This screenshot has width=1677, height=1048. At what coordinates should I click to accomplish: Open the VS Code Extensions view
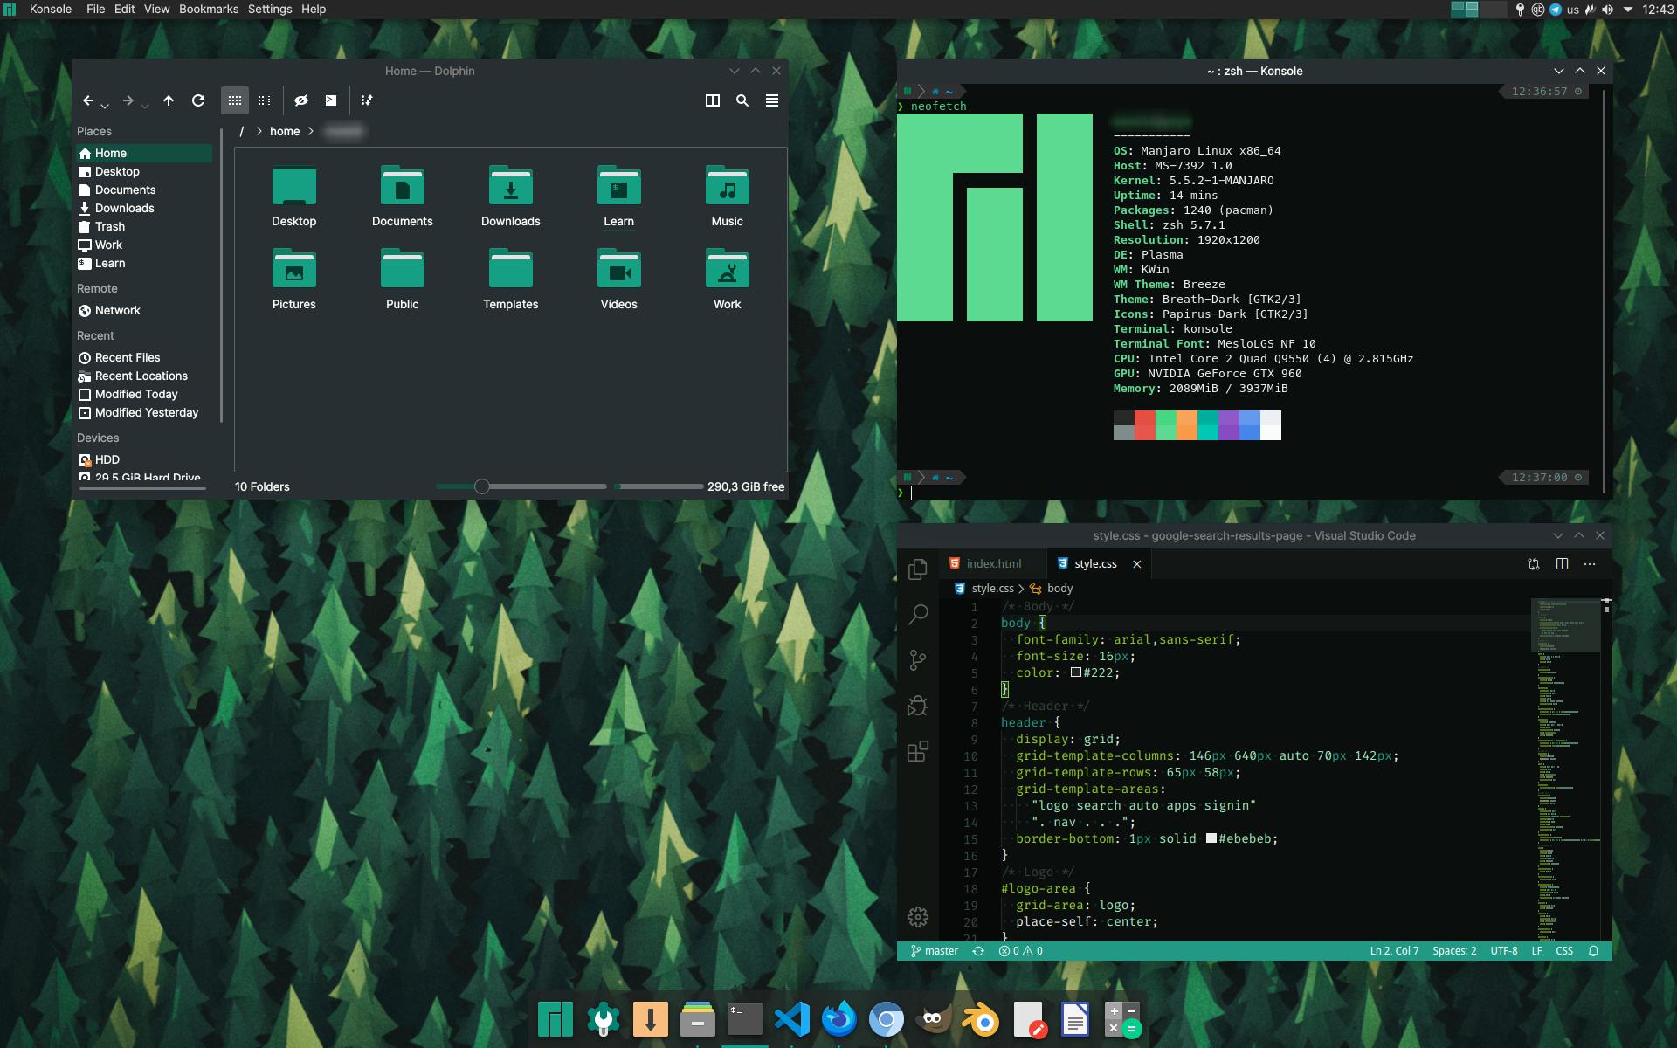[x=917, y=751]
